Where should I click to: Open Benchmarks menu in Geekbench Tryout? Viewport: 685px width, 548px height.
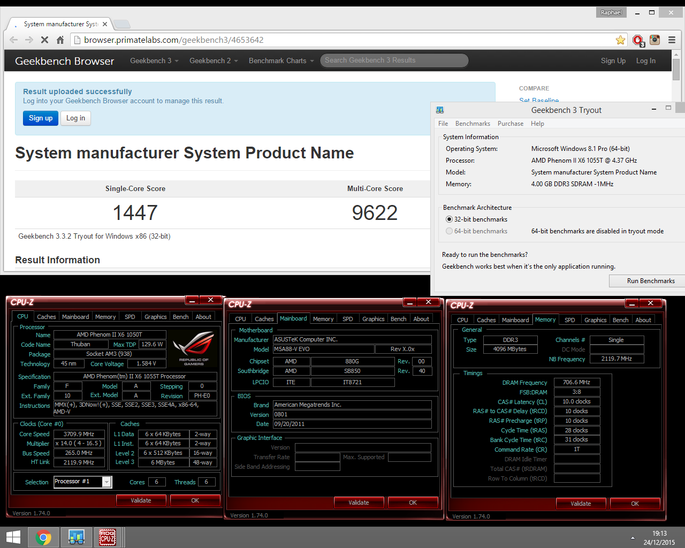click(x=473, y=124)
